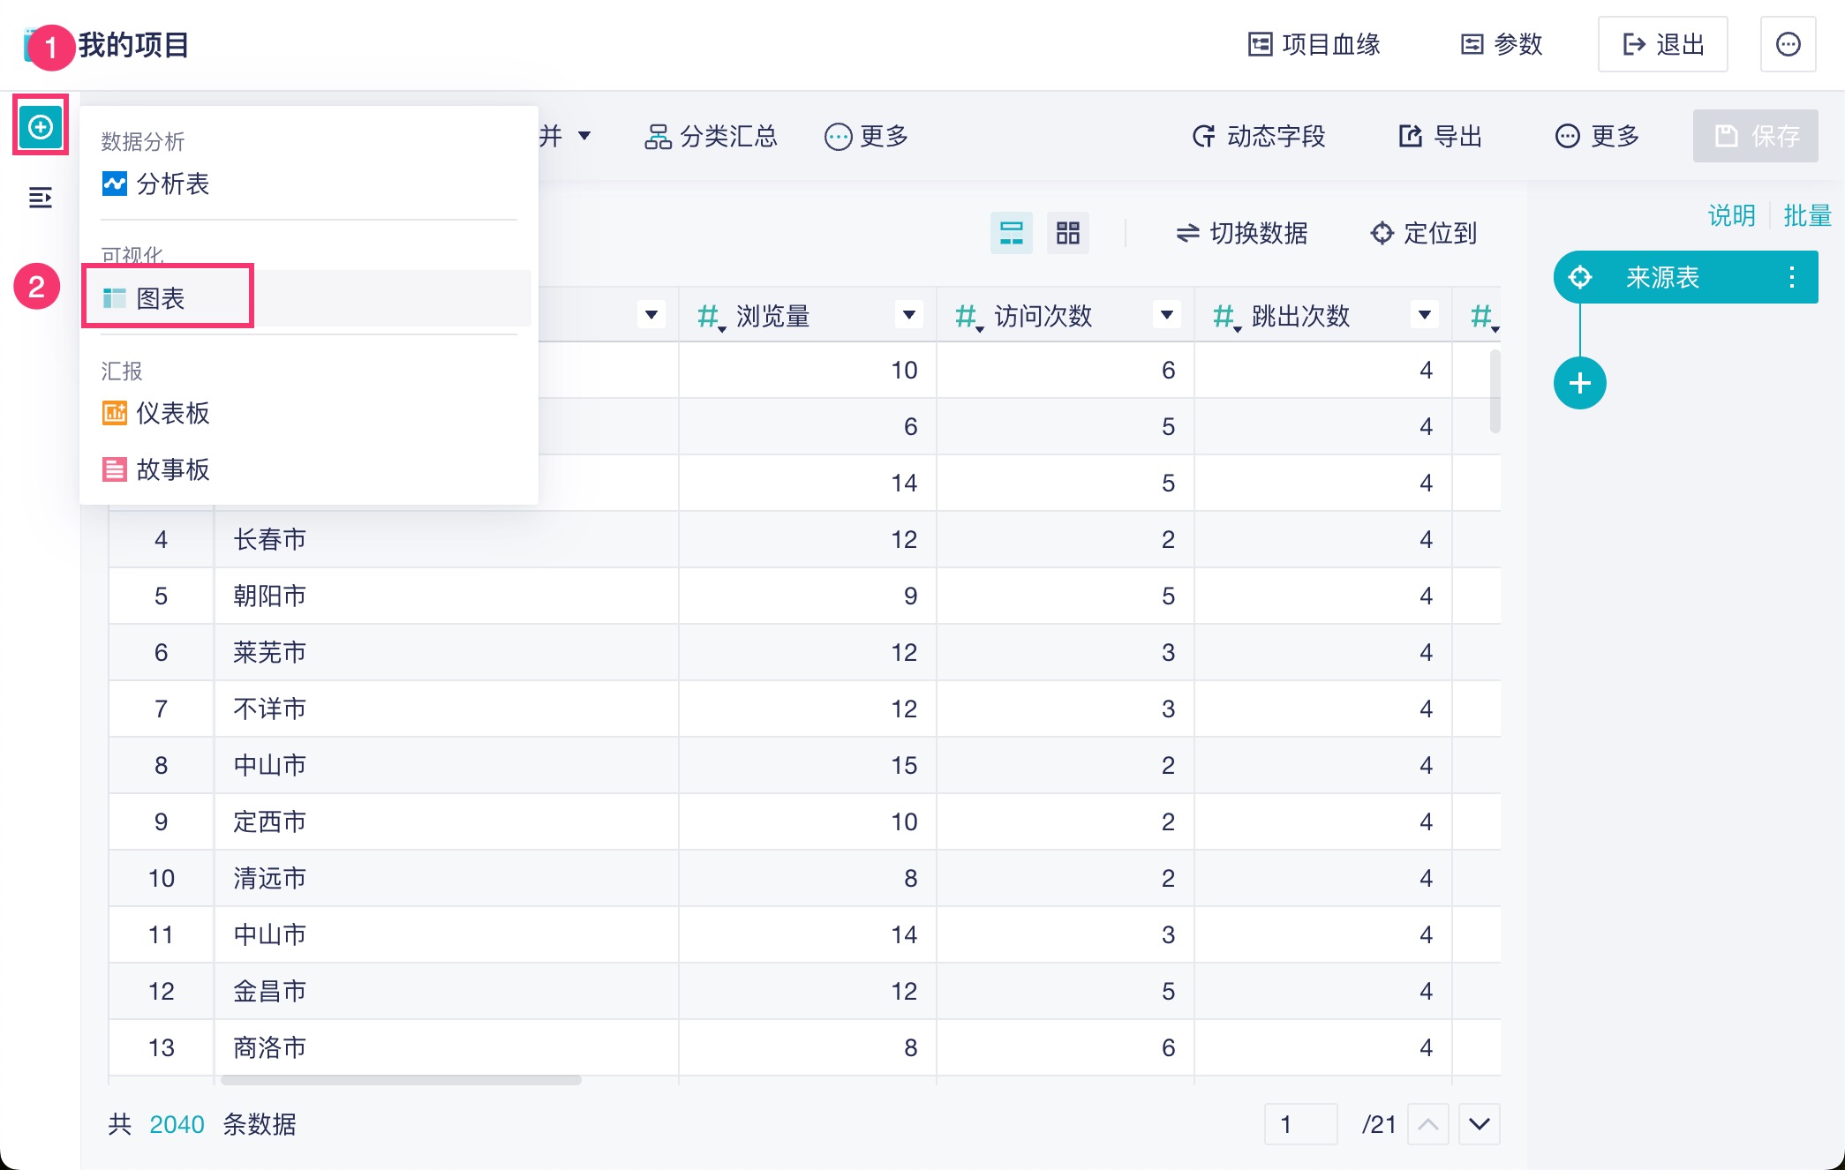Image resolution: width=1845 pixels, height=1170 pixels.
Task: Click the 来源表 node target icon
Action: coord(1580,277)
